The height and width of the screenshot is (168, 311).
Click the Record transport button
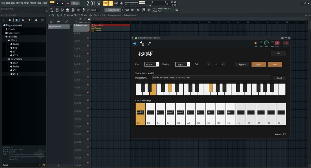tap(68, 3)
